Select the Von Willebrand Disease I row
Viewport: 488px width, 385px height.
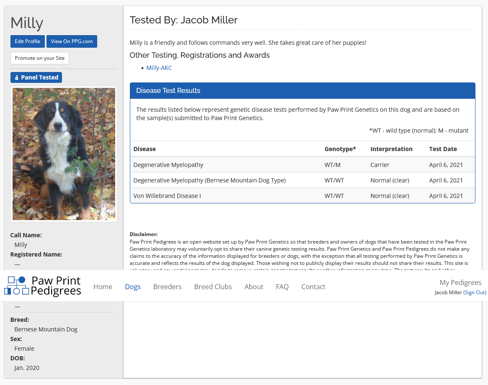pos(302,196)
